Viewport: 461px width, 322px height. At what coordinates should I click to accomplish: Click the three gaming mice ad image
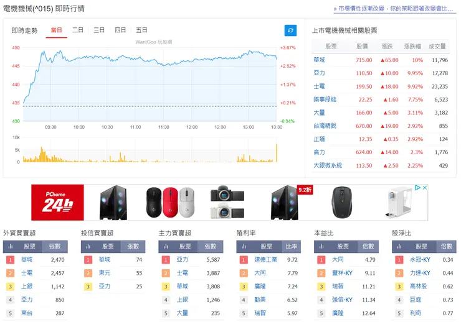click(171, 203)
